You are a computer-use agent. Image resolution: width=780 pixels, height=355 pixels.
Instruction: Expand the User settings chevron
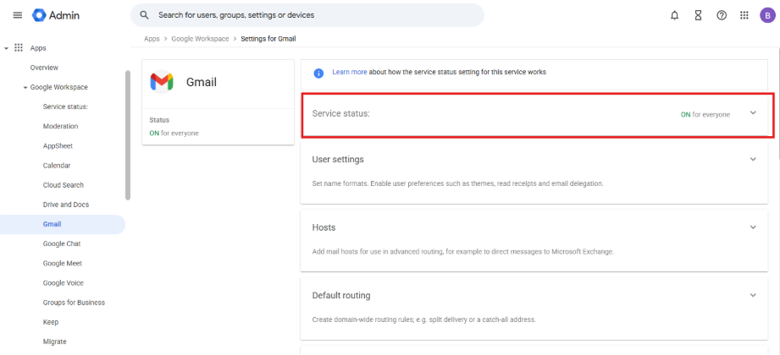click(x=753, y=159)
